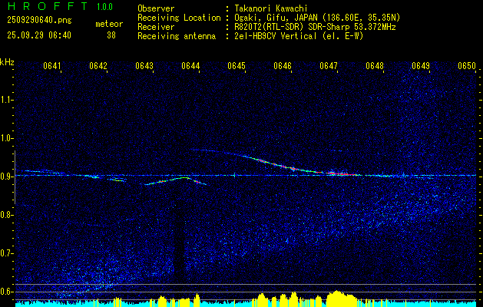Viewport: 483px width, 307px height.
Task: Click the meteor count 38
Action: 111,35
